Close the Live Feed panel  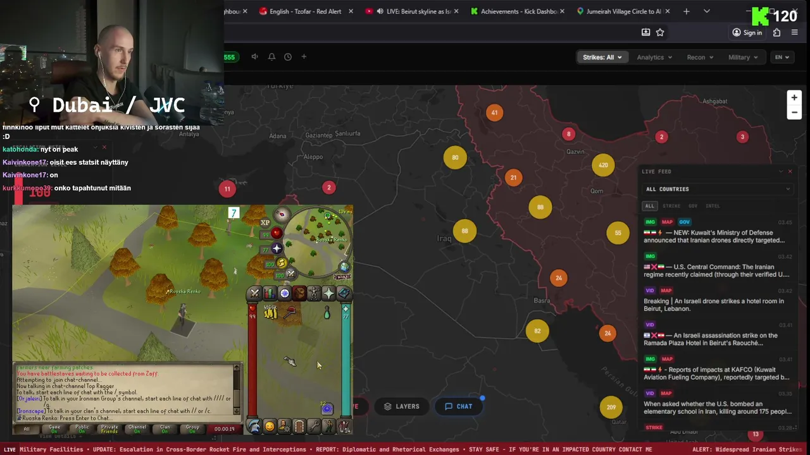790,171
